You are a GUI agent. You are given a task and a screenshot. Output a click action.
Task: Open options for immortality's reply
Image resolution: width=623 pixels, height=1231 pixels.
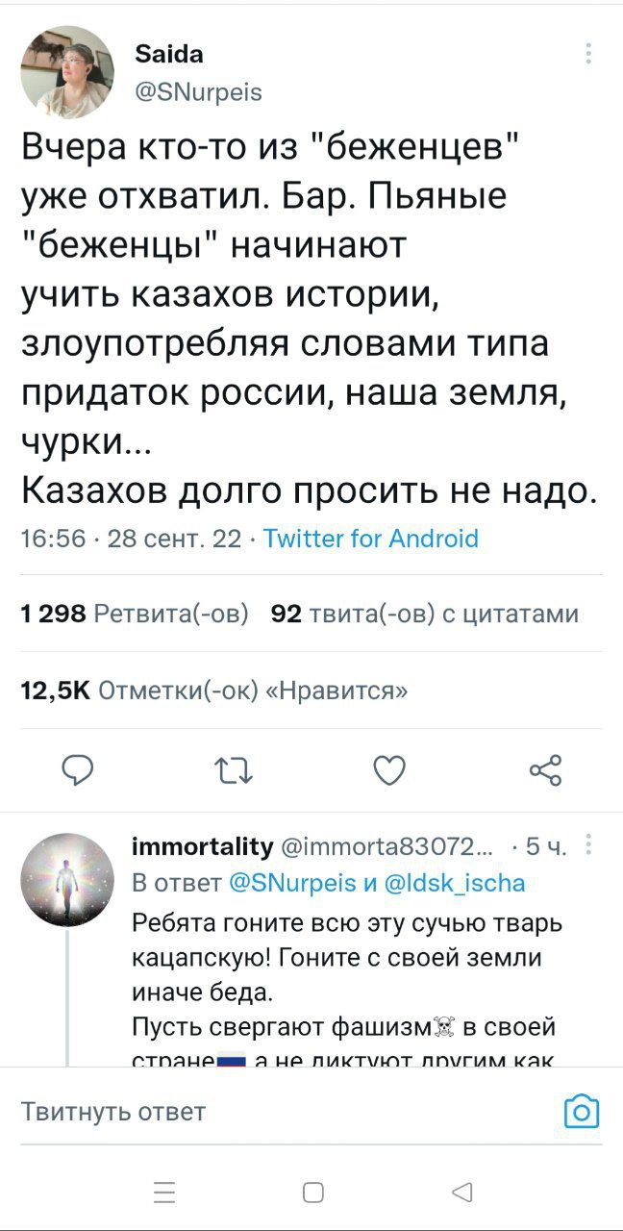[588, 846]
